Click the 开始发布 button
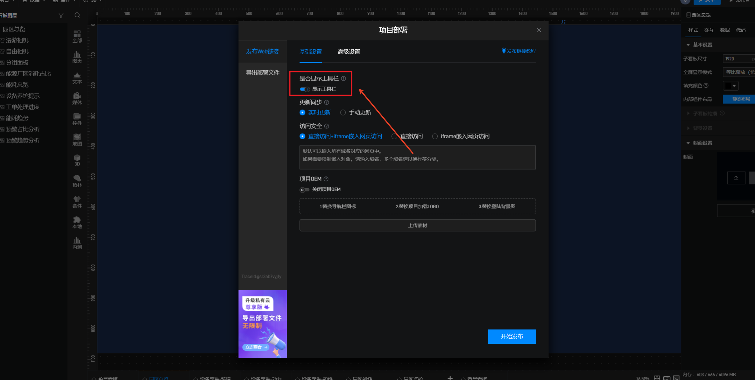Screen dimensions: 755x380 (x=512, y=336)
